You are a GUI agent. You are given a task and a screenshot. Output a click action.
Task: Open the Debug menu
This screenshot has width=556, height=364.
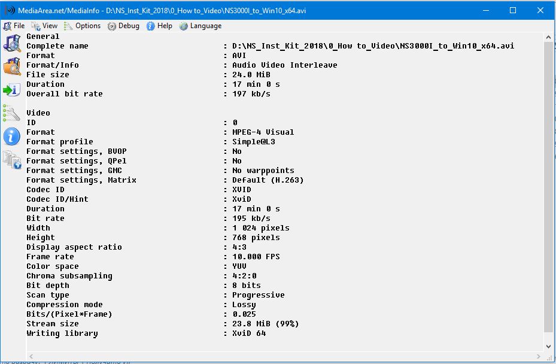pyautogui.click(x=124, y=26)
